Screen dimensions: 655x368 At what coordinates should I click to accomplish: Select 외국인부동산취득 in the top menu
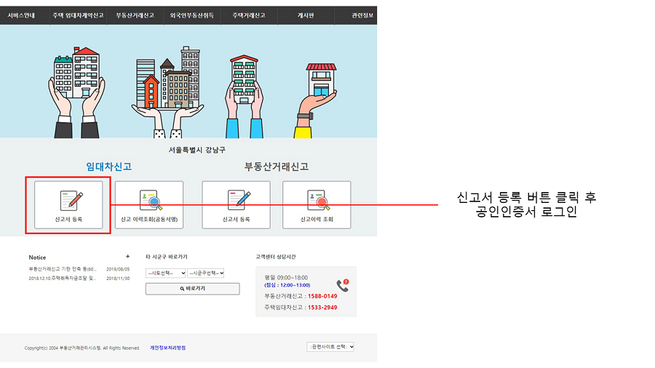coord(192,15)
